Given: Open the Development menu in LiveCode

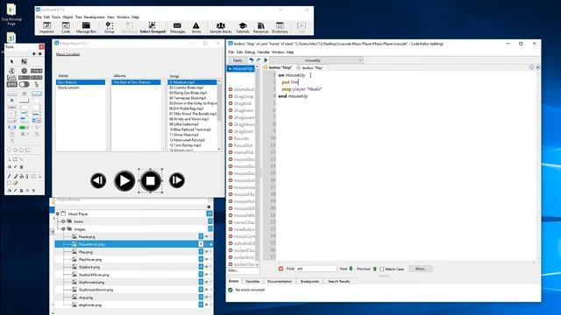Looking at the screenshot, I should (94, 17).
